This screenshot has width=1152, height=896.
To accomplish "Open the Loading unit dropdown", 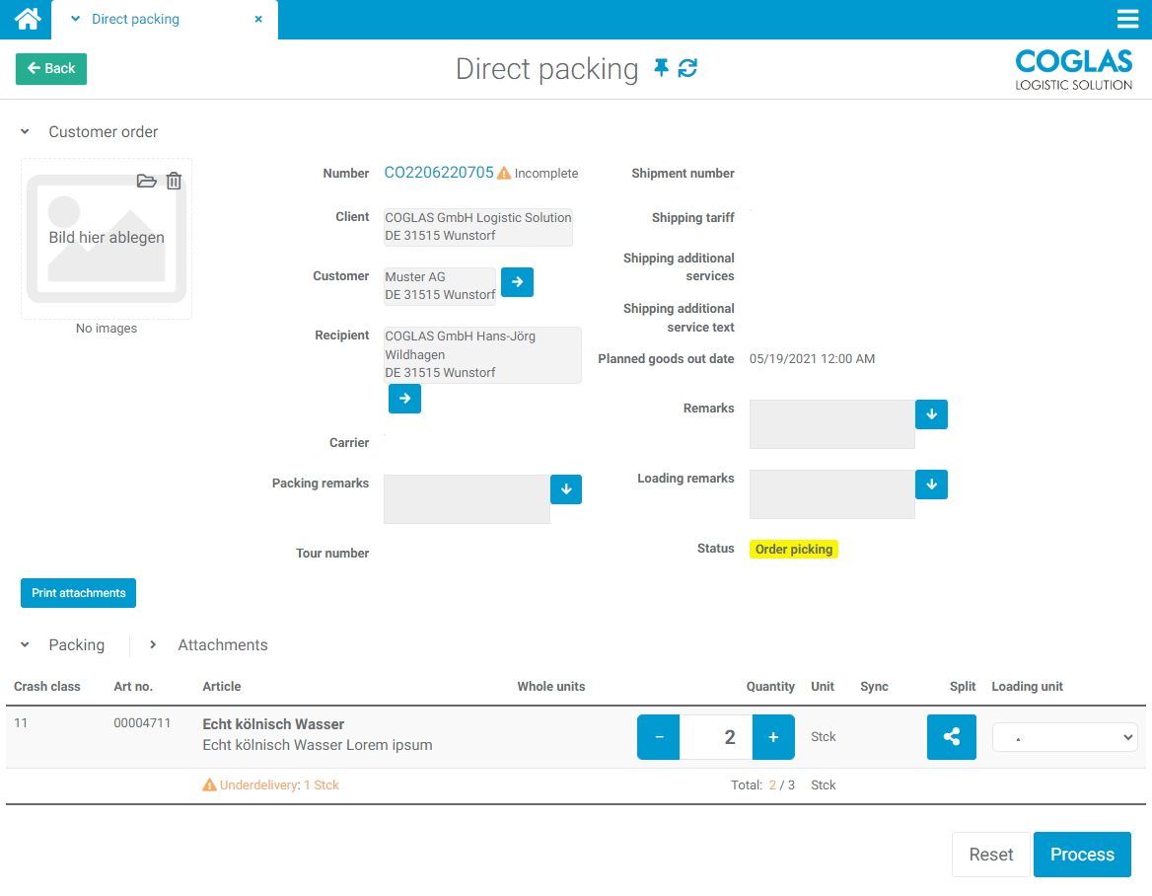I will 1064,737.
